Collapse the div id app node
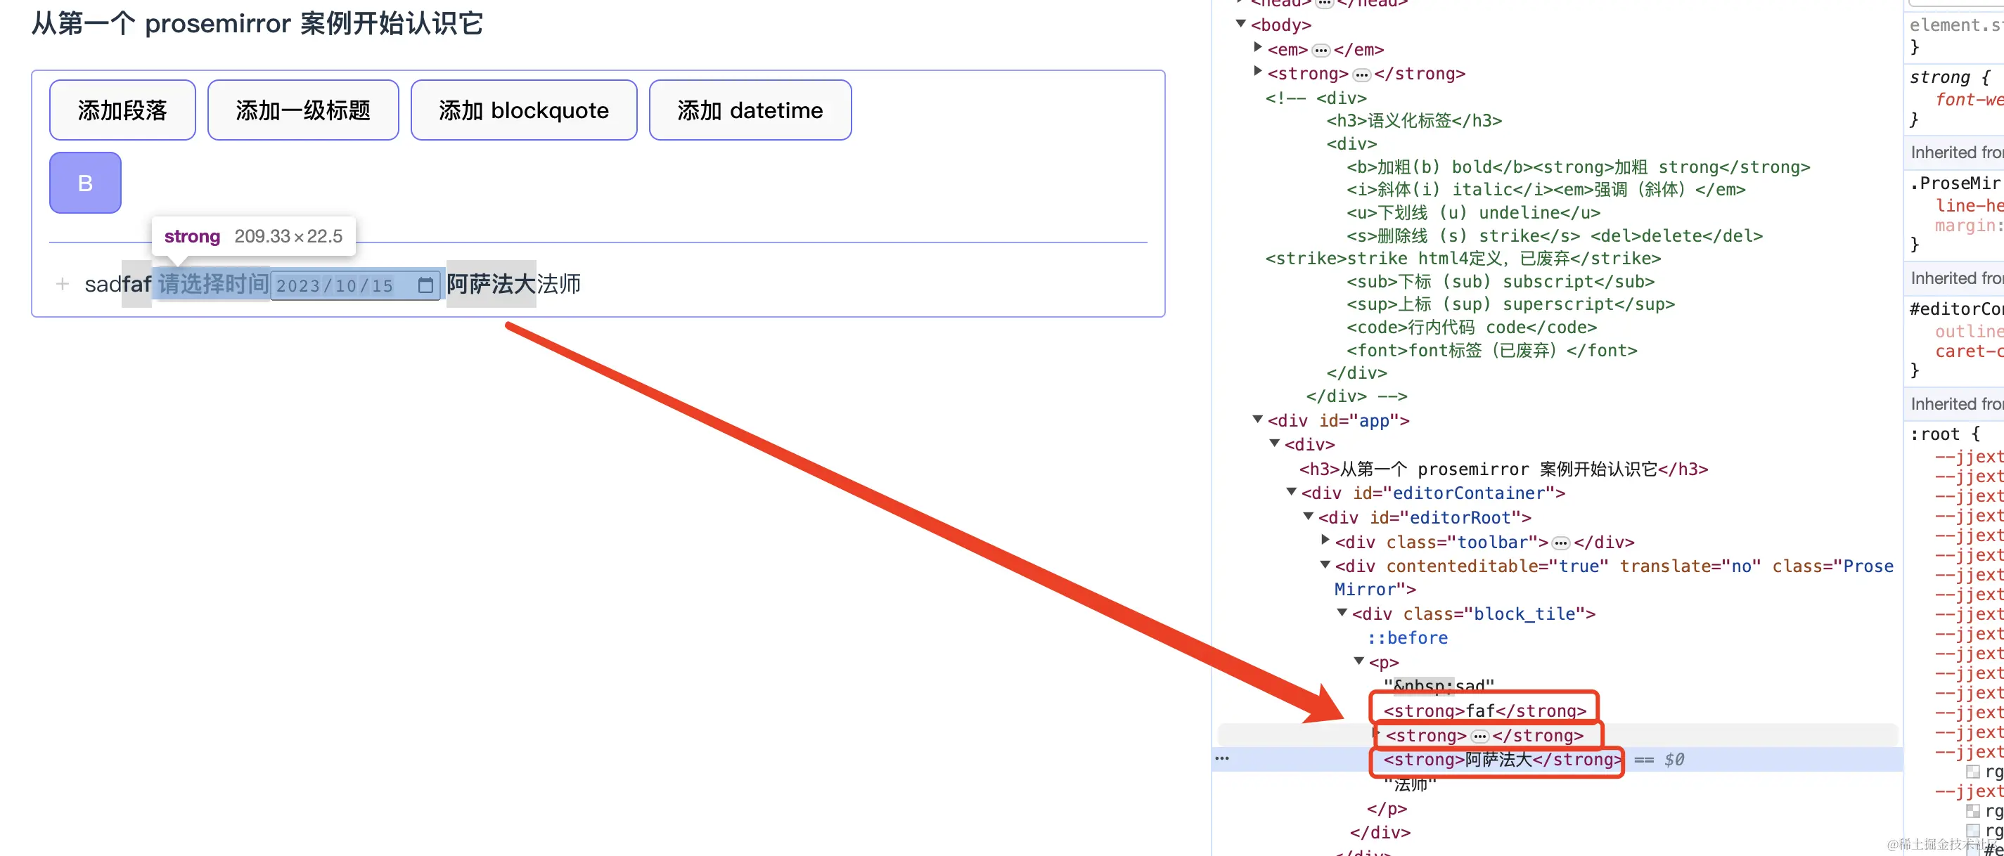 1257,419
